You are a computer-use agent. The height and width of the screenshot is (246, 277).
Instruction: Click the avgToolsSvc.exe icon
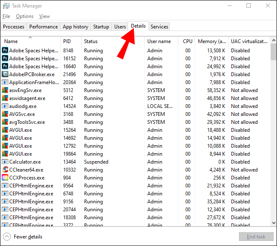point(5,122)
